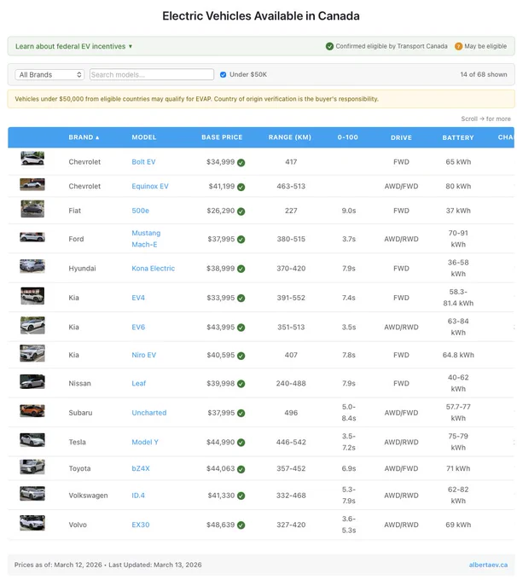517x580 pixels.
Task: Sort by the MODEL column header
Action: [144, 137]
